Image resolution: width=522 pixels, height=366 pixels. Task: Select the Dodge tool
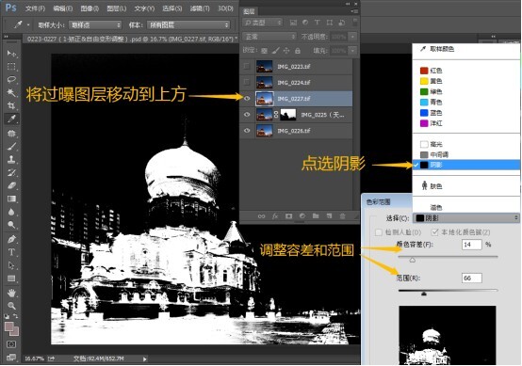[11, 225]
